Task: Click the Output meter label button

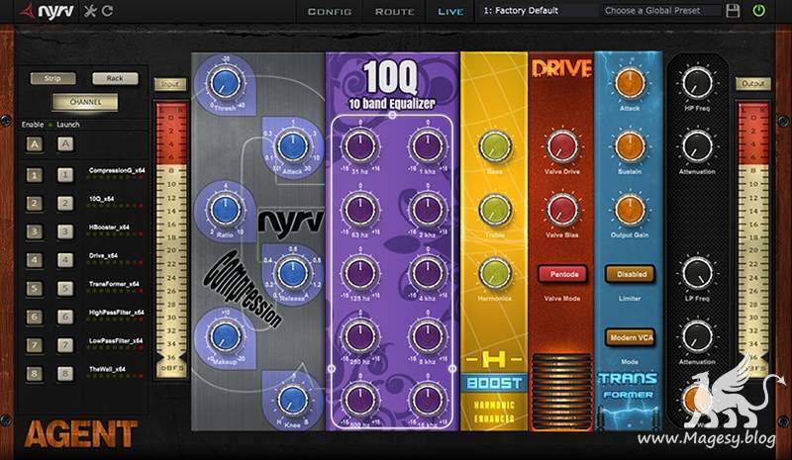Action: (752, 84)
